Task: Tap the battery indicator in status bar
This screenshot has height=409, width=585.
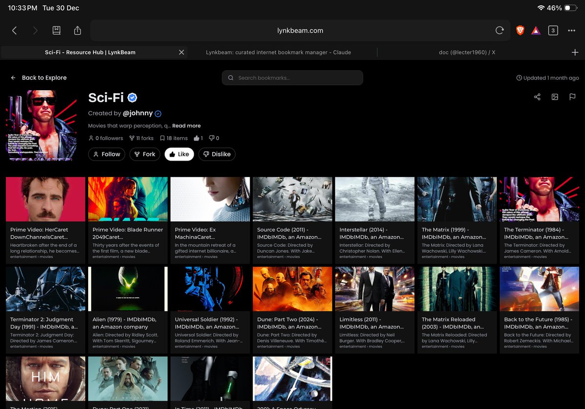Action: coord(570,8)
